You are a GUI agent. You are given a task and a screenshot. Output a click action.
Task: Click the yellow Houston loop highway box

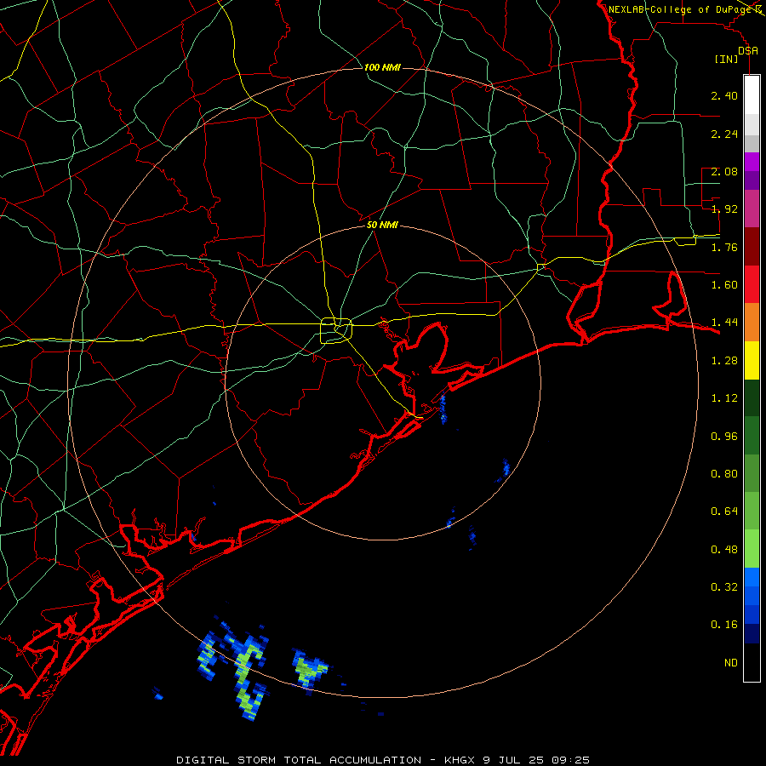pyautogui.click(x=336, y=331)
